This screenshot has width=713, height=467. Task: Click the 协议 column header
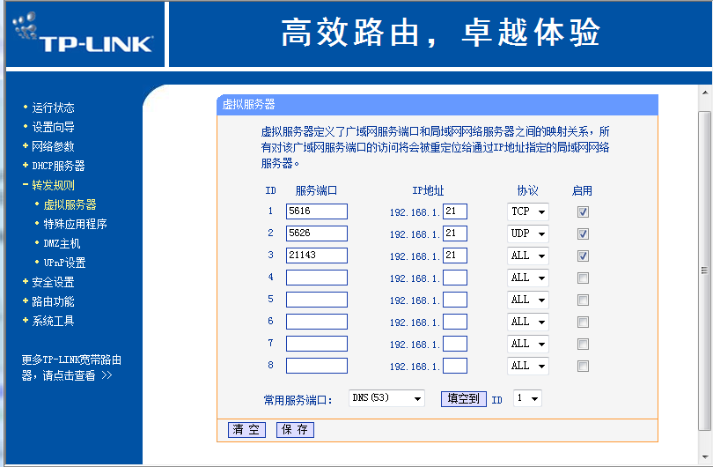point(528,190)
